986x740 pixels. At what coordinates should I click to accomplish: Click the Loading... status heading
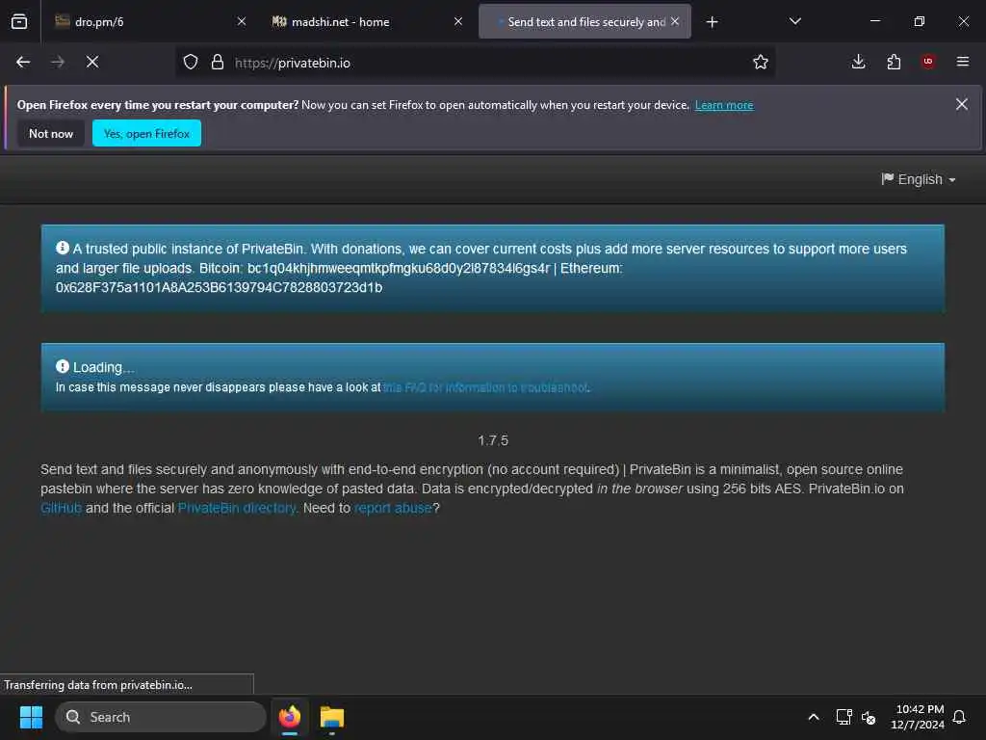point(103,367)
